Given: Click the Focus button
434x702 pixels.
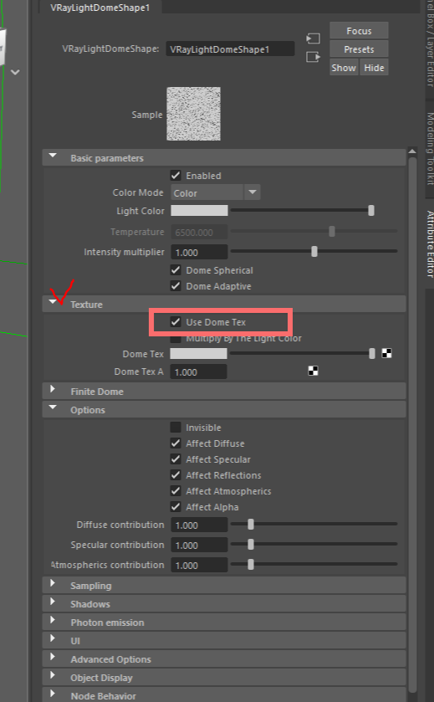Looking at the screenshot, I should (359, 31).
